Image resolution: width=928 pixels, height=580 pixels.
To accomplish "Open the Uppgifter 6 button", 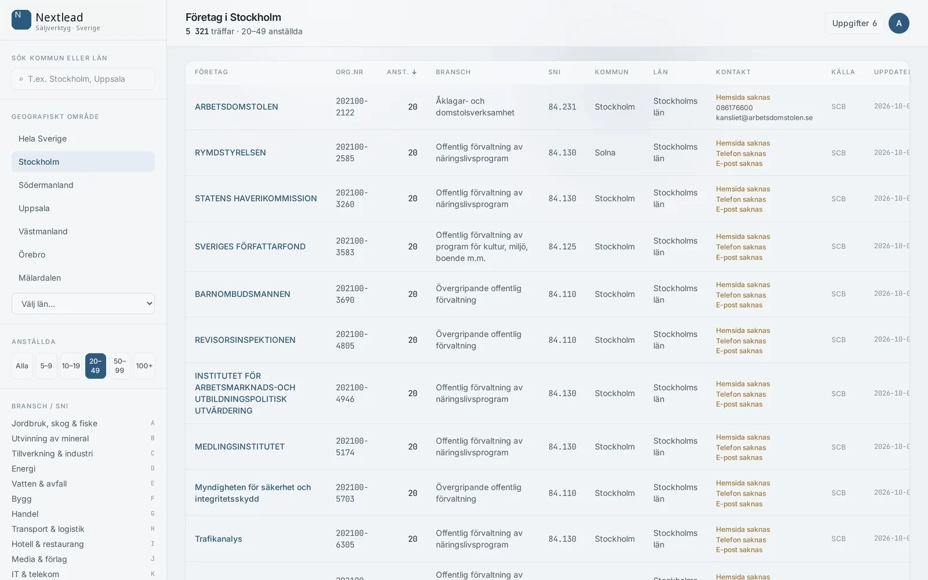I will coord(854,23).
